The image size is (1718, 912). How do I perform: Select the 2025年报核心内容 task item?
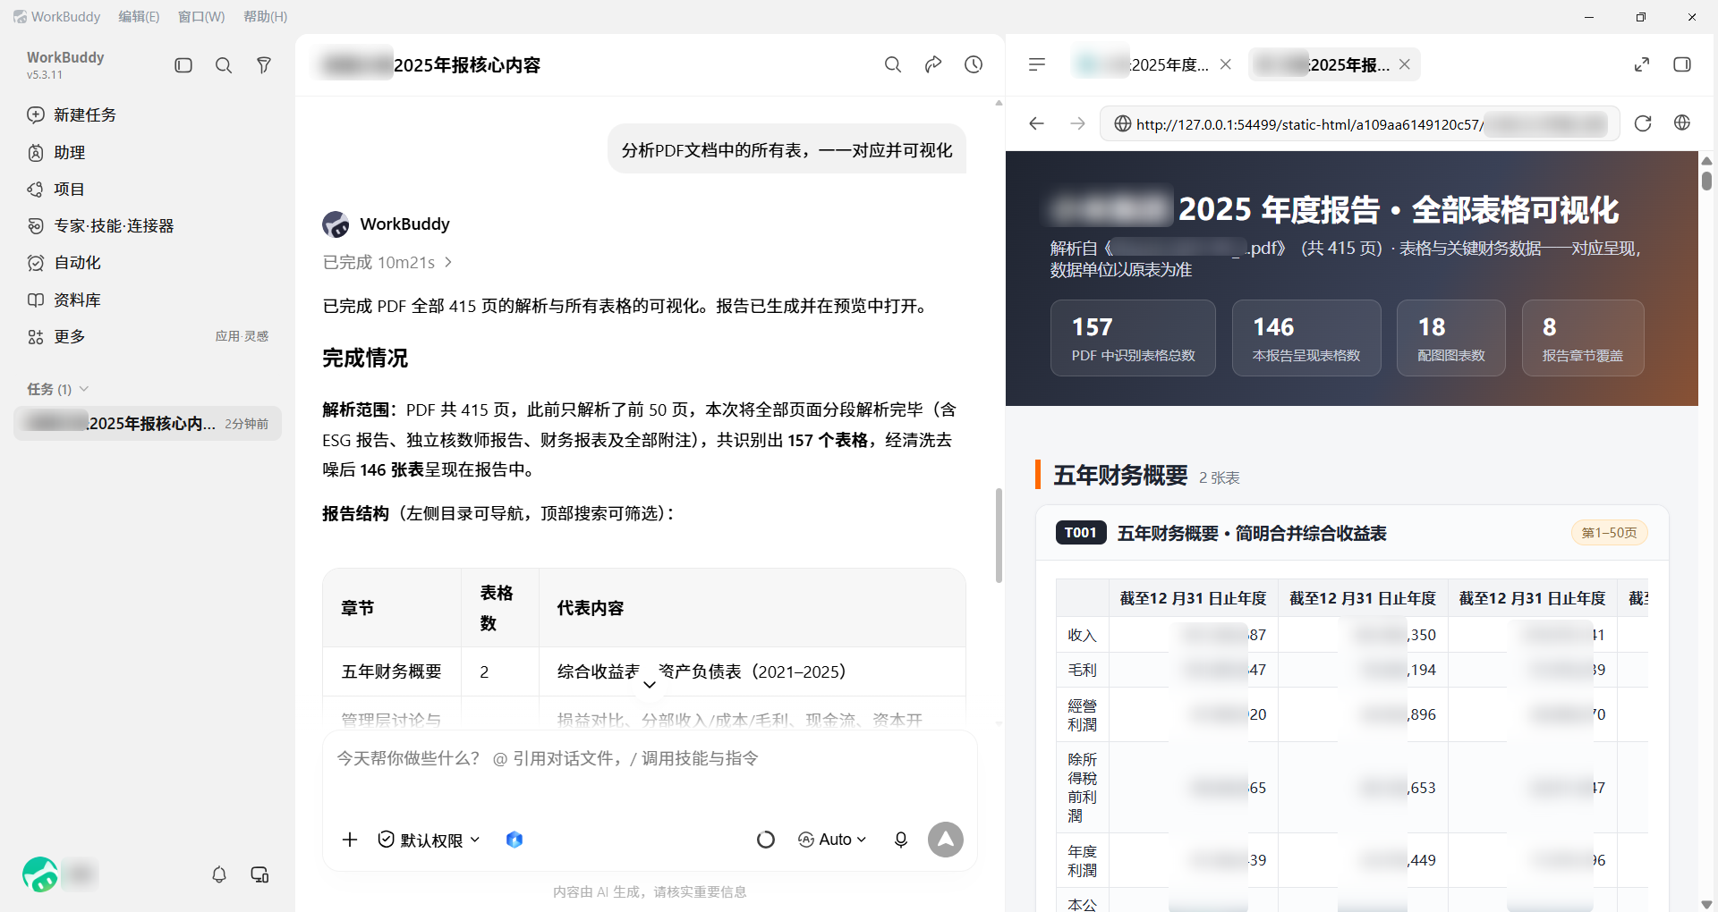(148, 423)
